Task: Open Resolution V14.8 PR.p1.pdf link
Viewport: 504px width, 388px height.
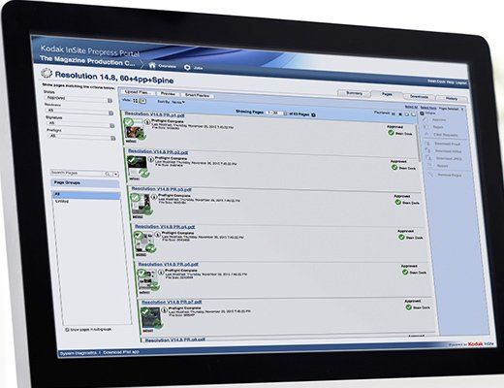Action: [x=154, y=114]
